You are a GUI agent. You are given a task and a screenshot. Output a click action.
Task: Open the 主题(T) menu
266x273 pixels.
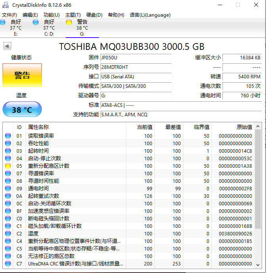coord(73,15)
